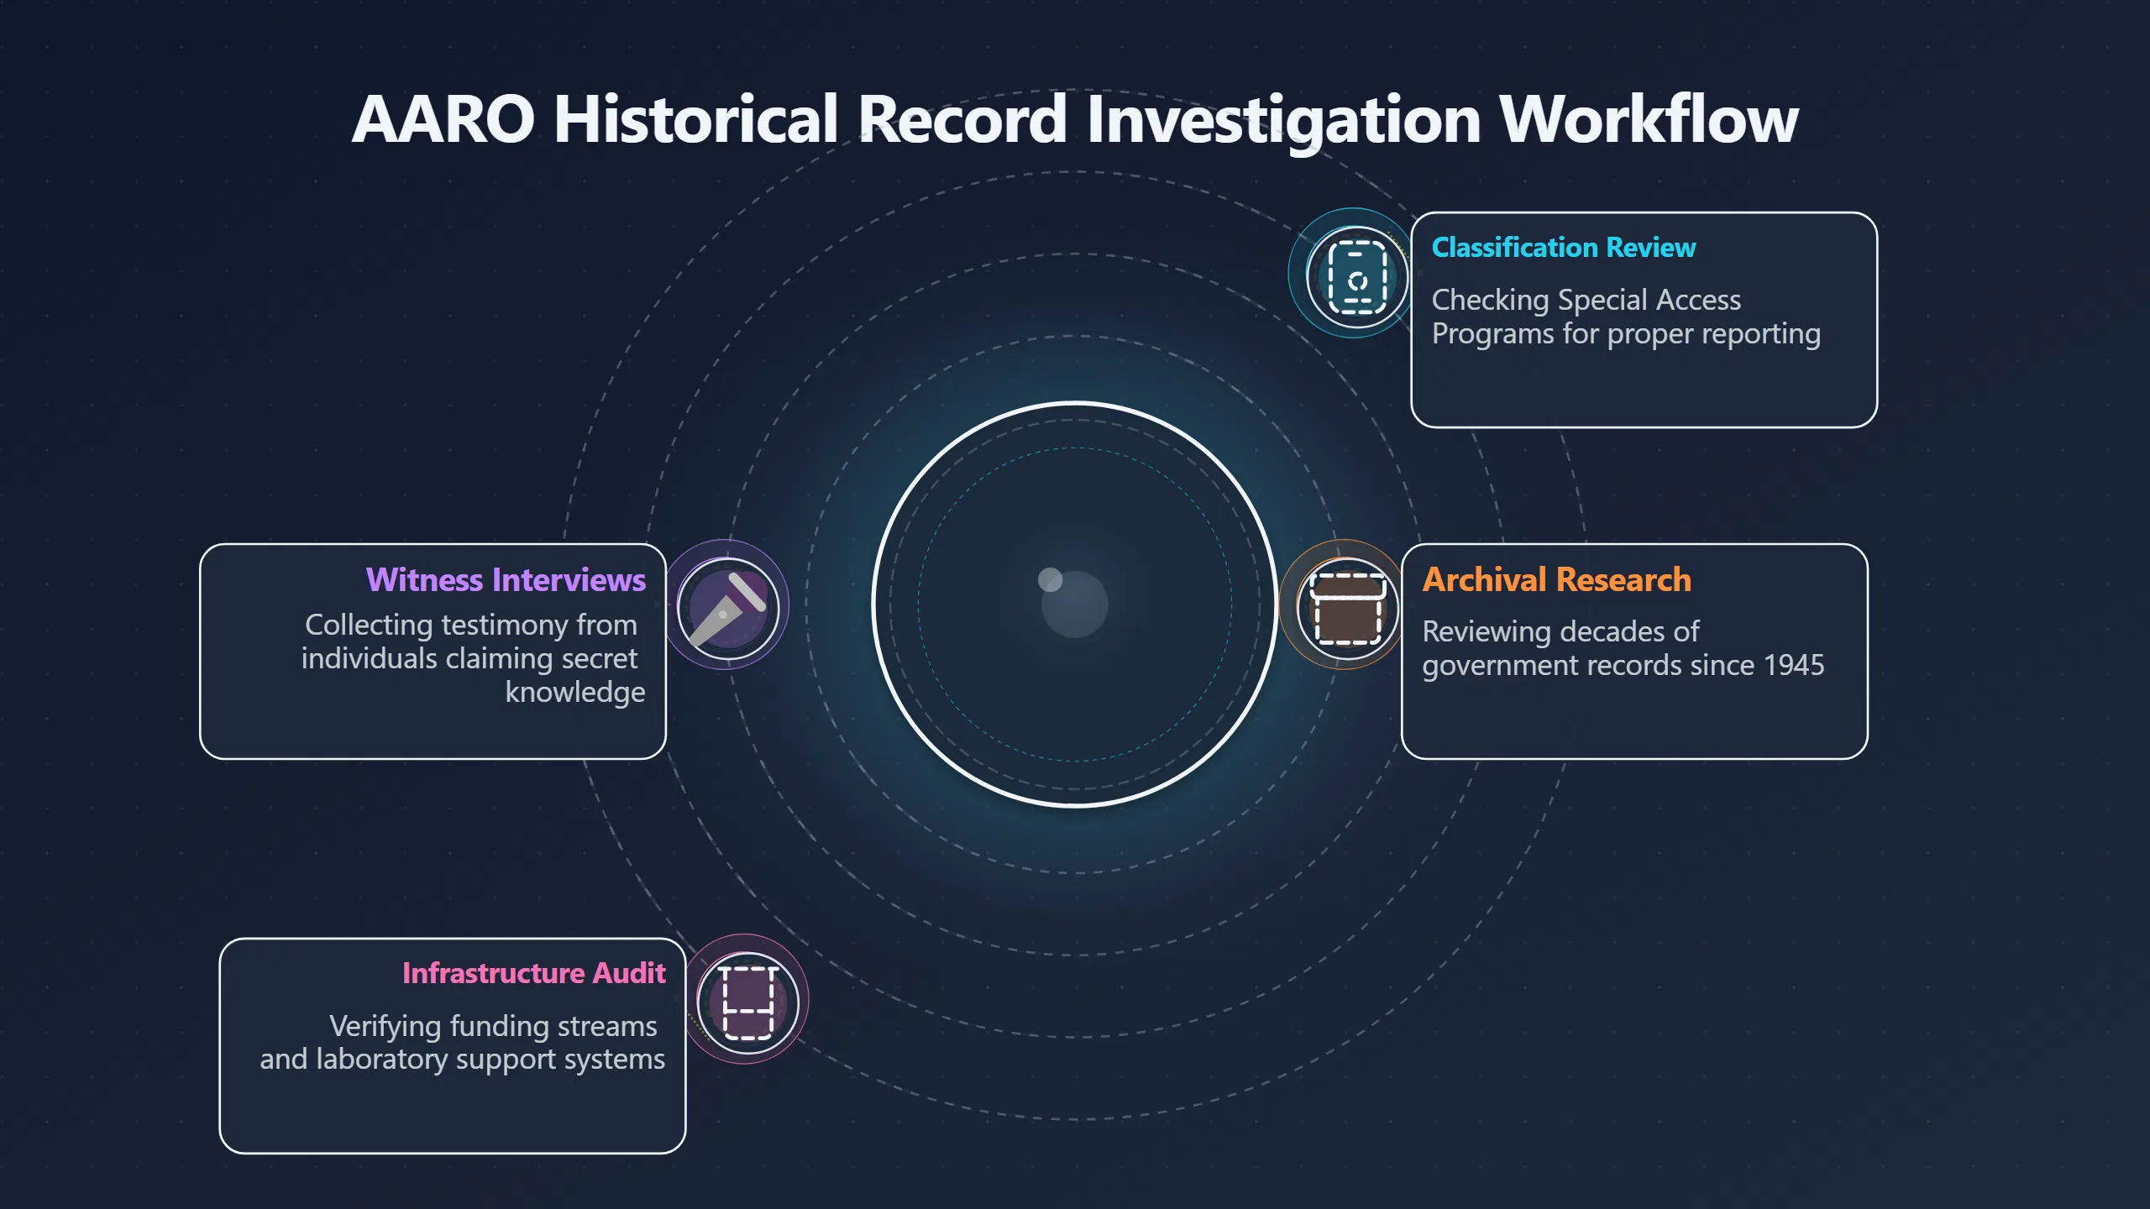The height and width of the screenshot is (1209, 2150).
Task: Click the 'AARO Historical Record Investigation Workflow' title
Action: click(1075, 120)
